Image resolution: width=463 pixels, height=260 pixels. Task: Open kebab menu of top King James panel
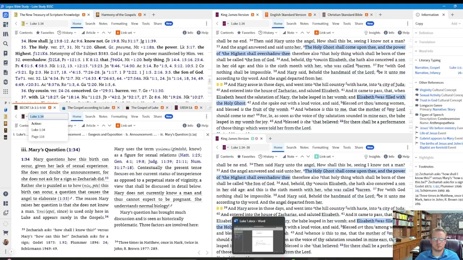[x=408, y=23]
